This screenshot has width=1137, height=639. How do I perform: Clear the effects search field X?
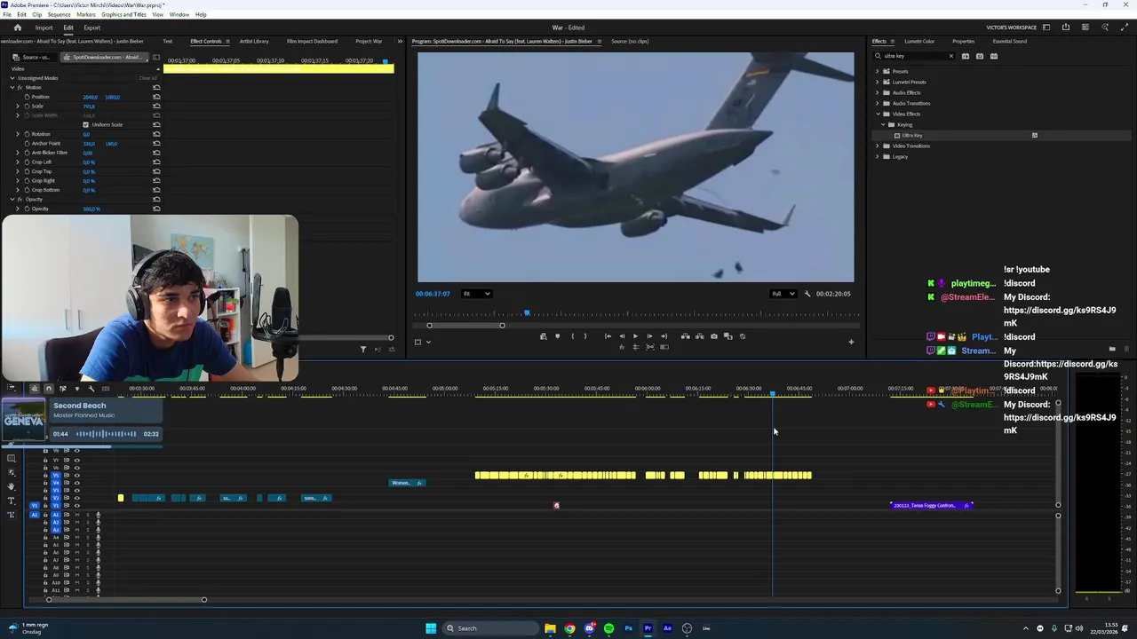[x=950, y=56]
